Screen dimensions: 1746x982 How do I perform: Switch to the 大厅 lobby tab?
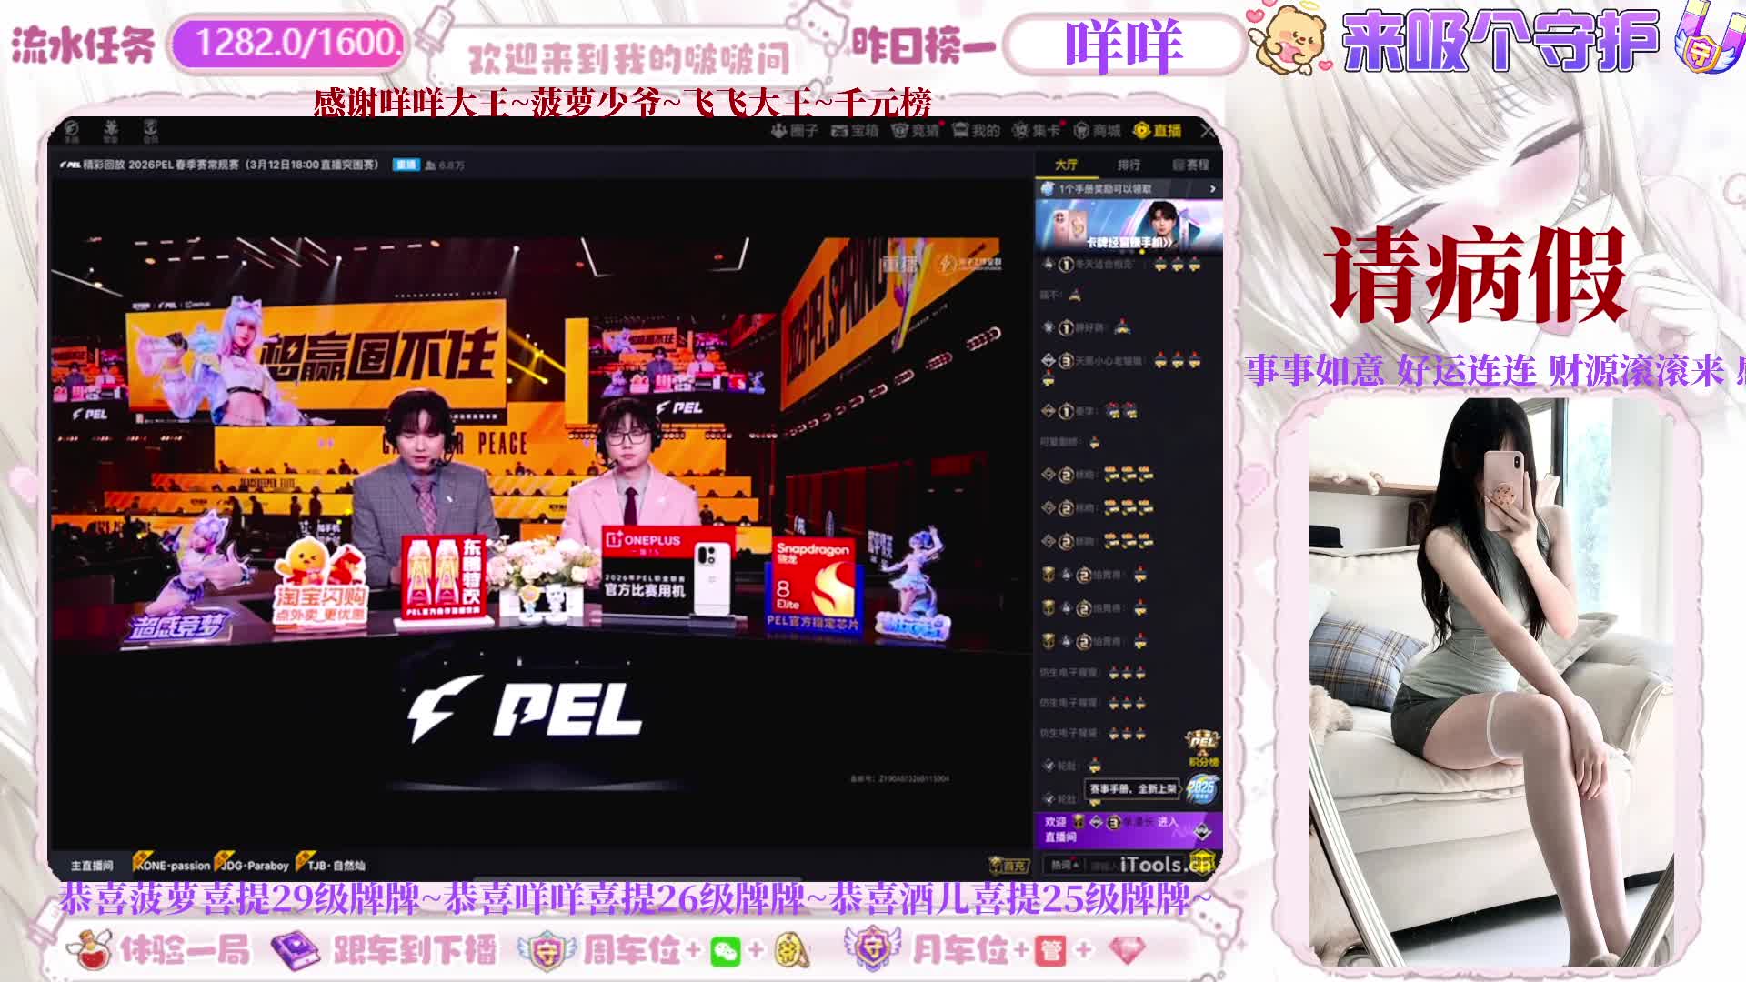(1066, 165)
